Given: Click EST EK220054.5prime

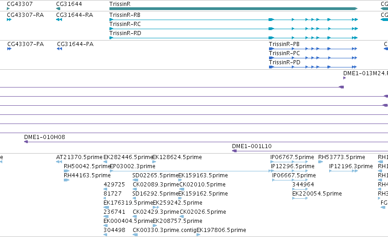Looking at the screenshot, I should pos(317,194).
